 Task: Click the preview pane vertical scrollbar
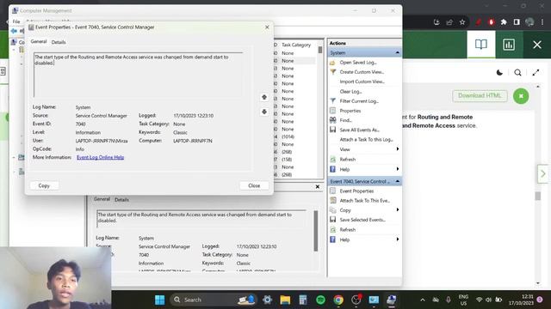(316, 231)
